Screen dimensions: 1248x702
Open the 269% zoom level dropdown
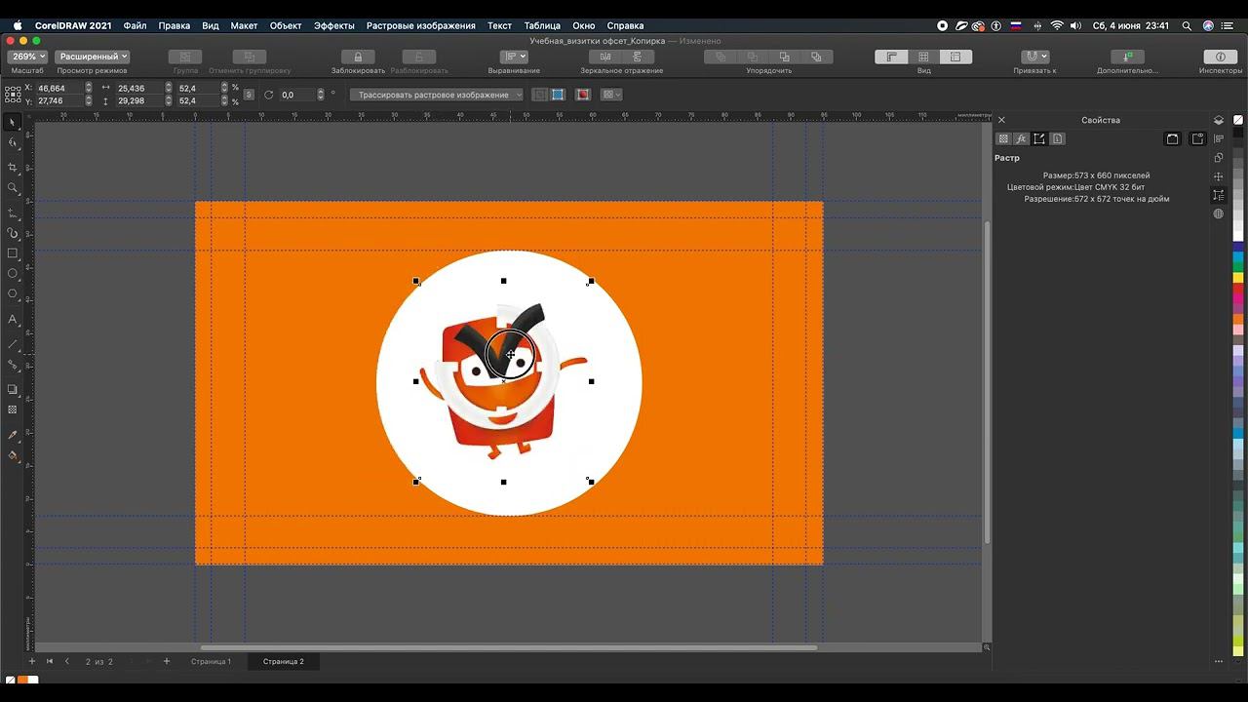click(x=26, y=57)
